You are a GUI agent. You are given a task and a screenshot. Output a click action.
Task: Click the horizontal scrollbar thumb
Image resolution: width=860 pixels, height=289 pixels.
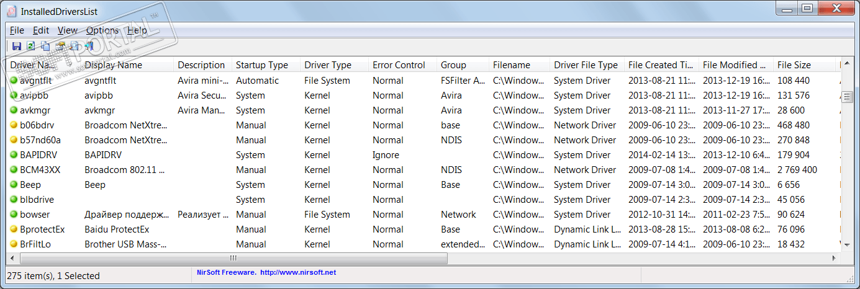click(x=233, y=258)
